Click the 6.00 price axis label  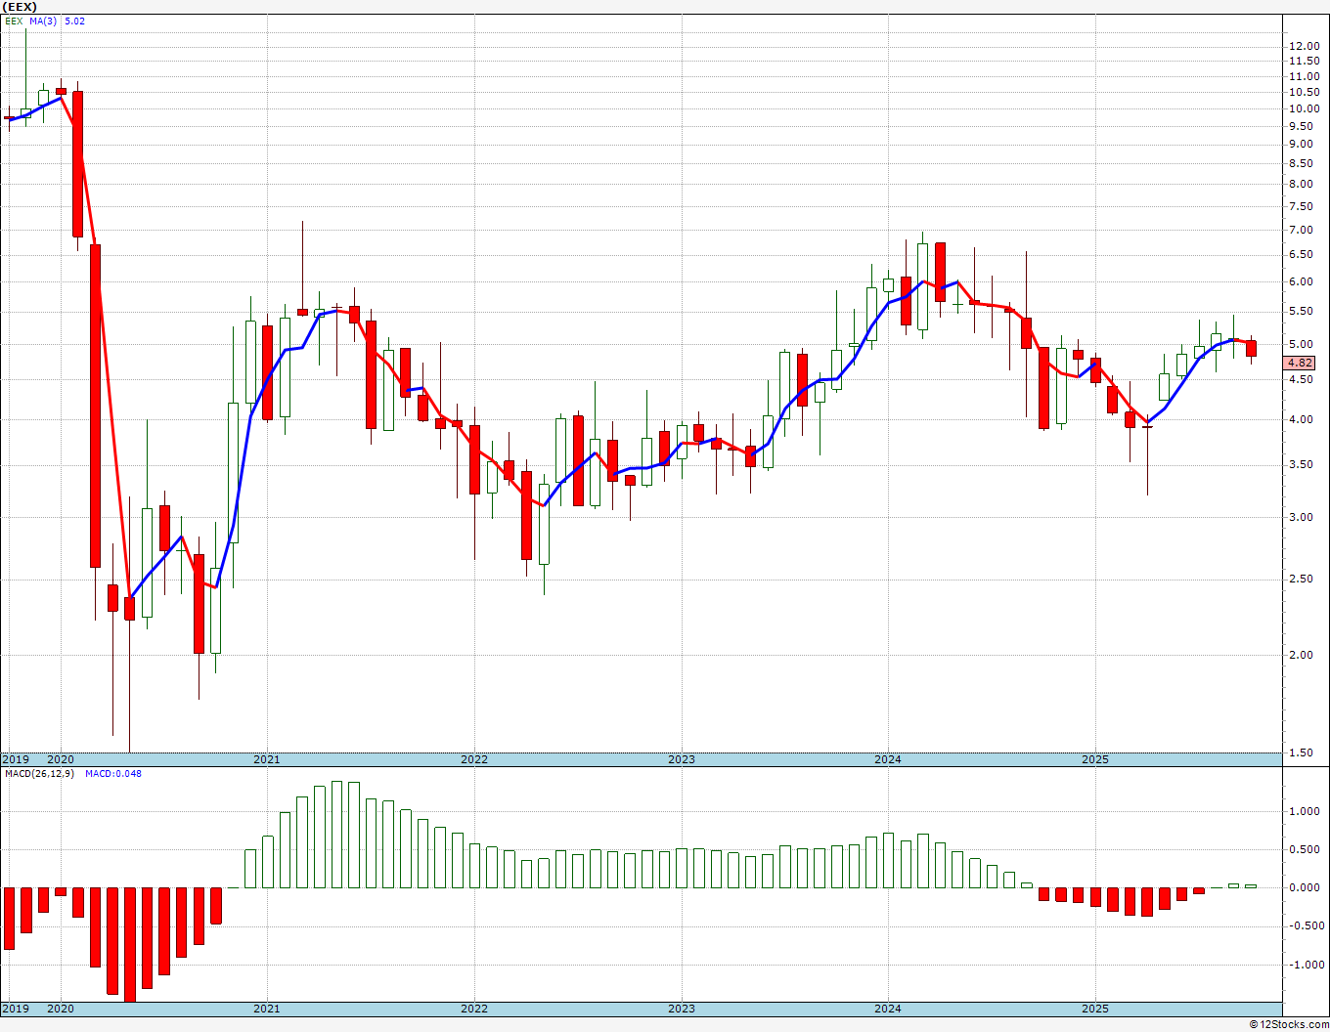[1303, 281]
